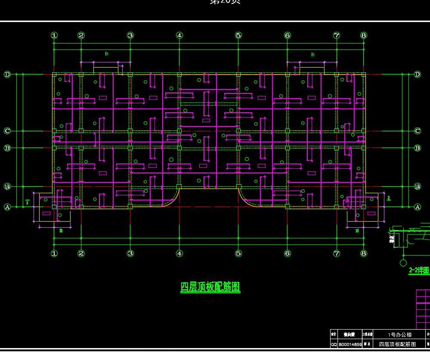The width and height of the screenshot is (430, 352).
Task: Pick axis bubble A on the right side
Action: click(x=417, y=207)
